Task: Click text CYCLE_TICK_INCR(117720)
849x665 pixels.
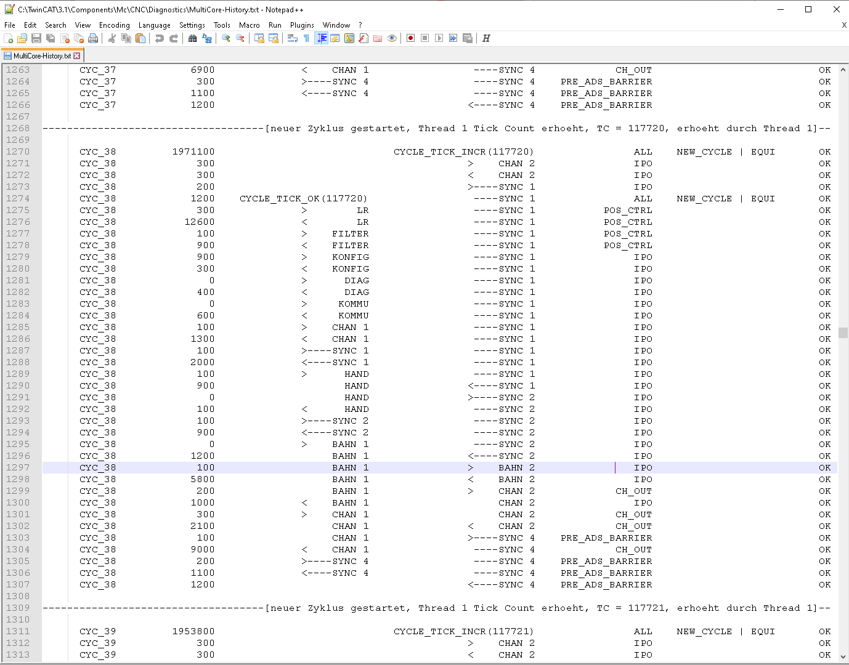Action: [x=463, y=151]
